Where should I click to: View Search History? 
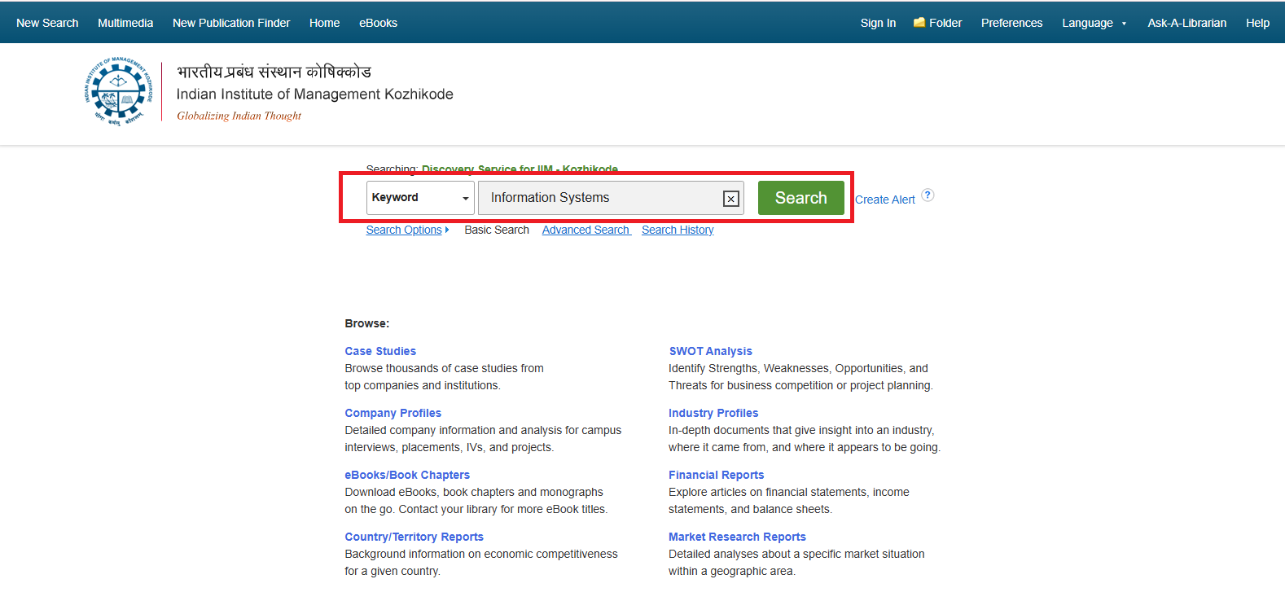(678, 230)
